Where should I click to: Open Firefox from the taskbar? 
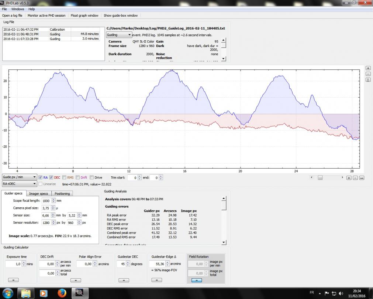[x=62, y=293]
